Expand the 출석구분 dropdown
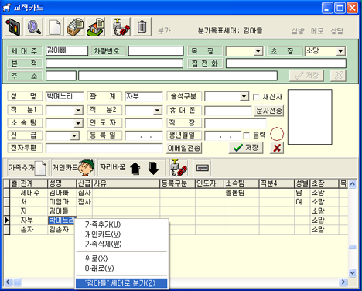This screenshot has width=362, height=291. coord(244,97)
